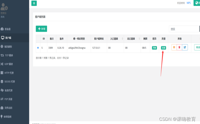200x124 pixels.
Task: Click the remark cell 3389
Action: (x=51, y=48)
